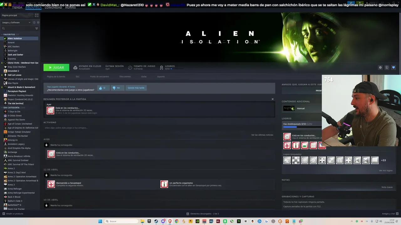Open downloads status Elementos descargados

[203, 214]
